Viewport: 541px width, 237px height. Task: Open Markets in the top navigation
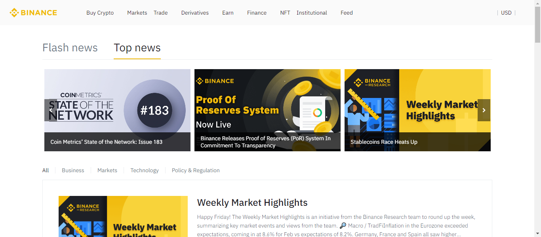click(137, 13)
